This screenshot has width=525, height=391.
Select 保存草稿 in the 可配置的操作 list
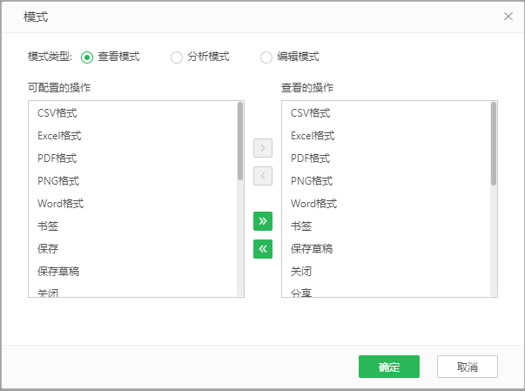click(x=58, y=272)
